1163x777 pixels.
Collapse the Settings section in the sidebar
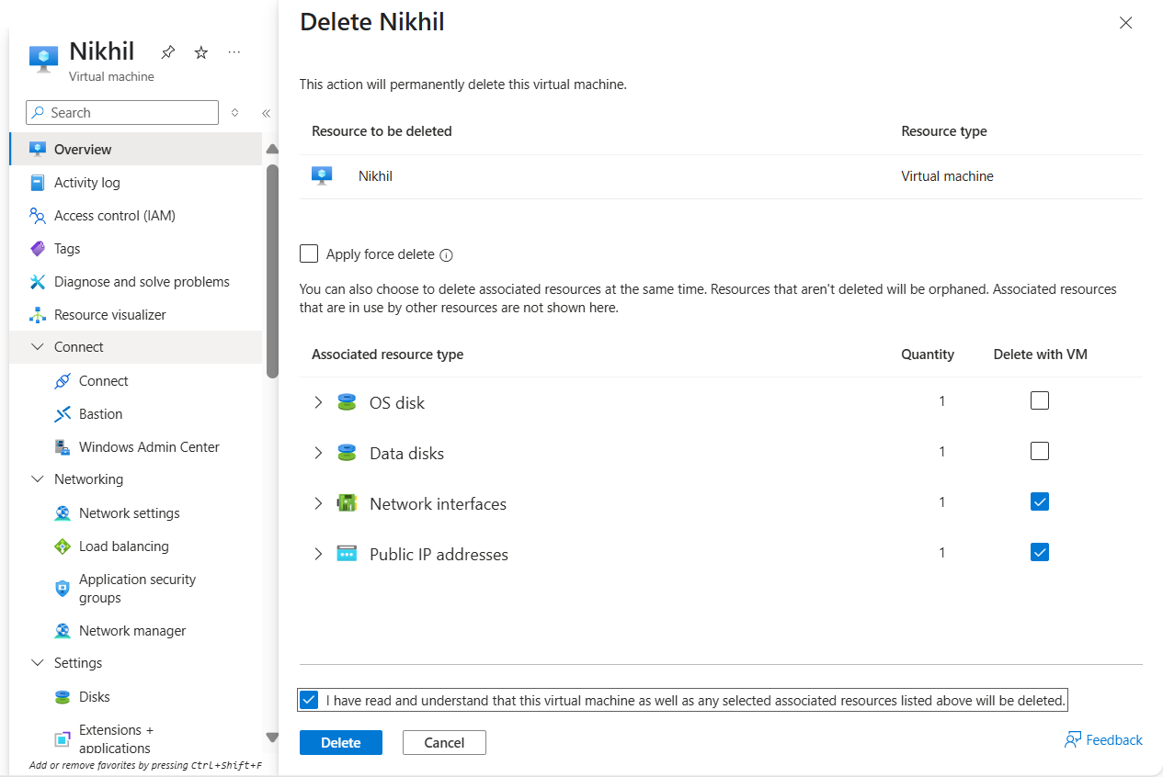click(x=38, y=663)
